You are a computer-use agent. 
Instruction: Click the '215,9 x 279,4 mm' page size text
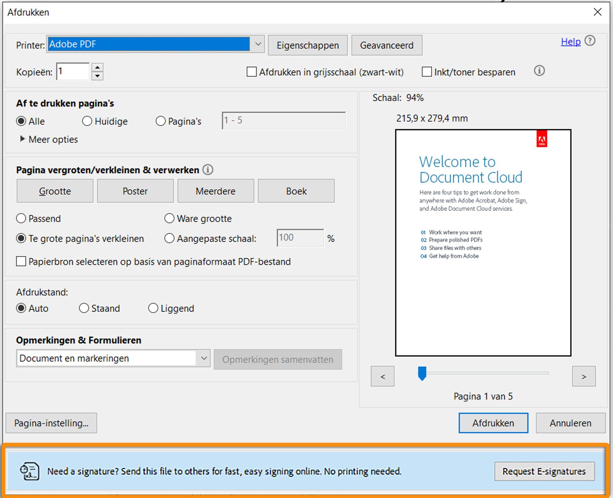tap(432, 118)
